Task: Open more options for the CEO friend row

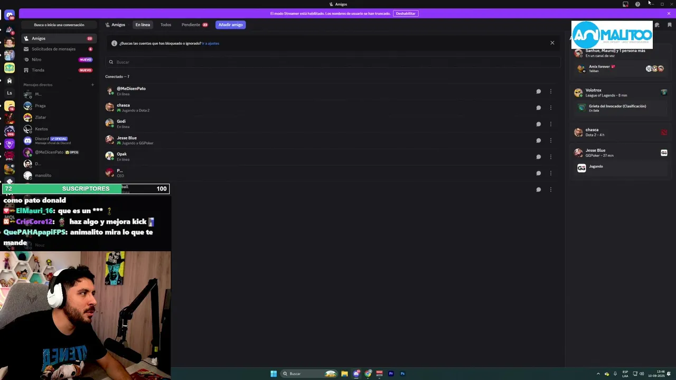Action: pos(551,173)
